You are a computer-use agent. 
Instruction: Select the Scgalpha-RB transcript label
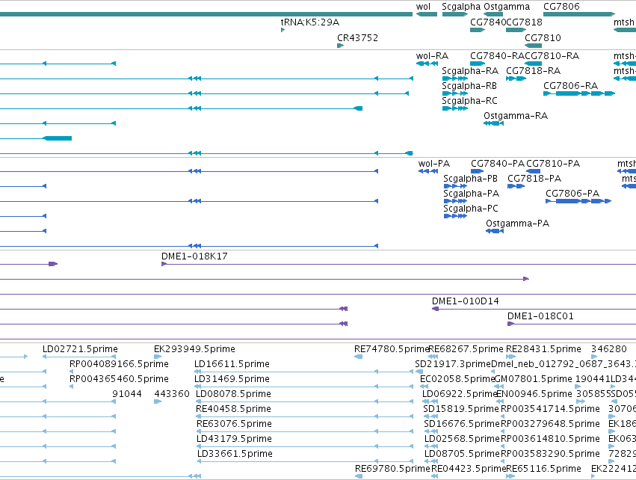point(469,86)
